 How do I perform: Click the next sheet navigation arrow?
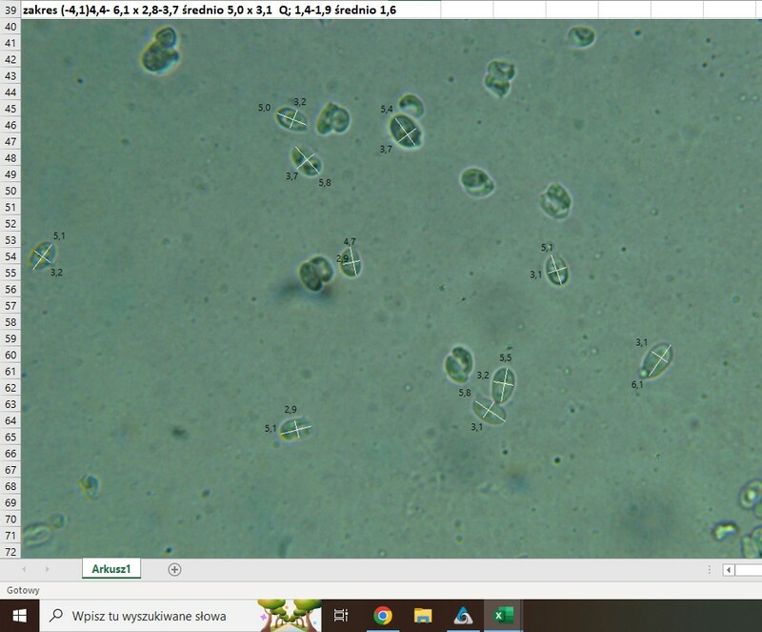point(47,569)
